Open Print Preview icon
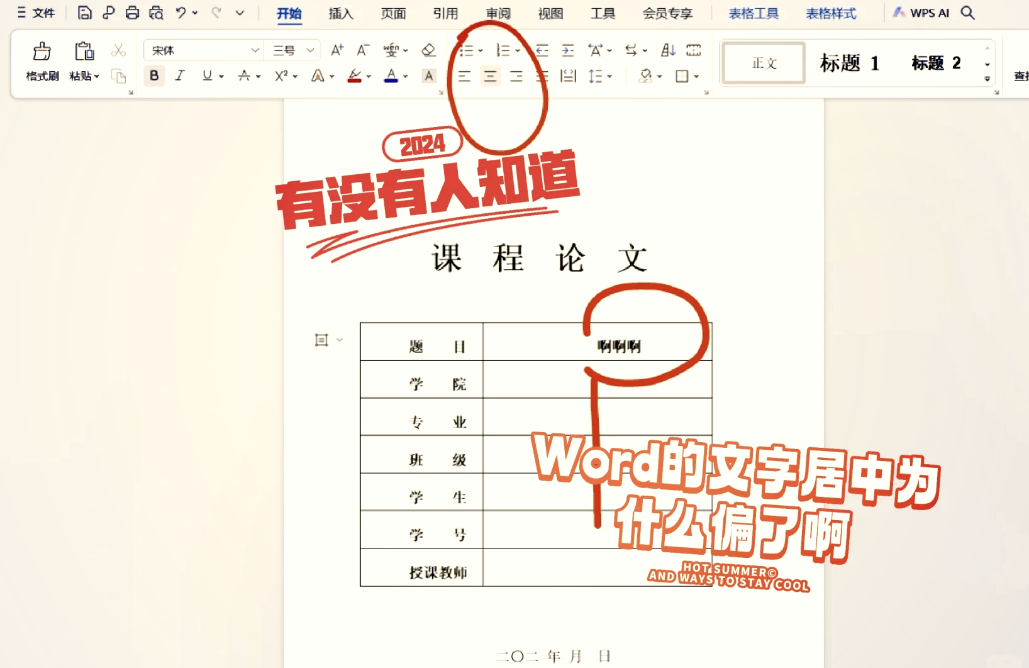 coord(156,13)
